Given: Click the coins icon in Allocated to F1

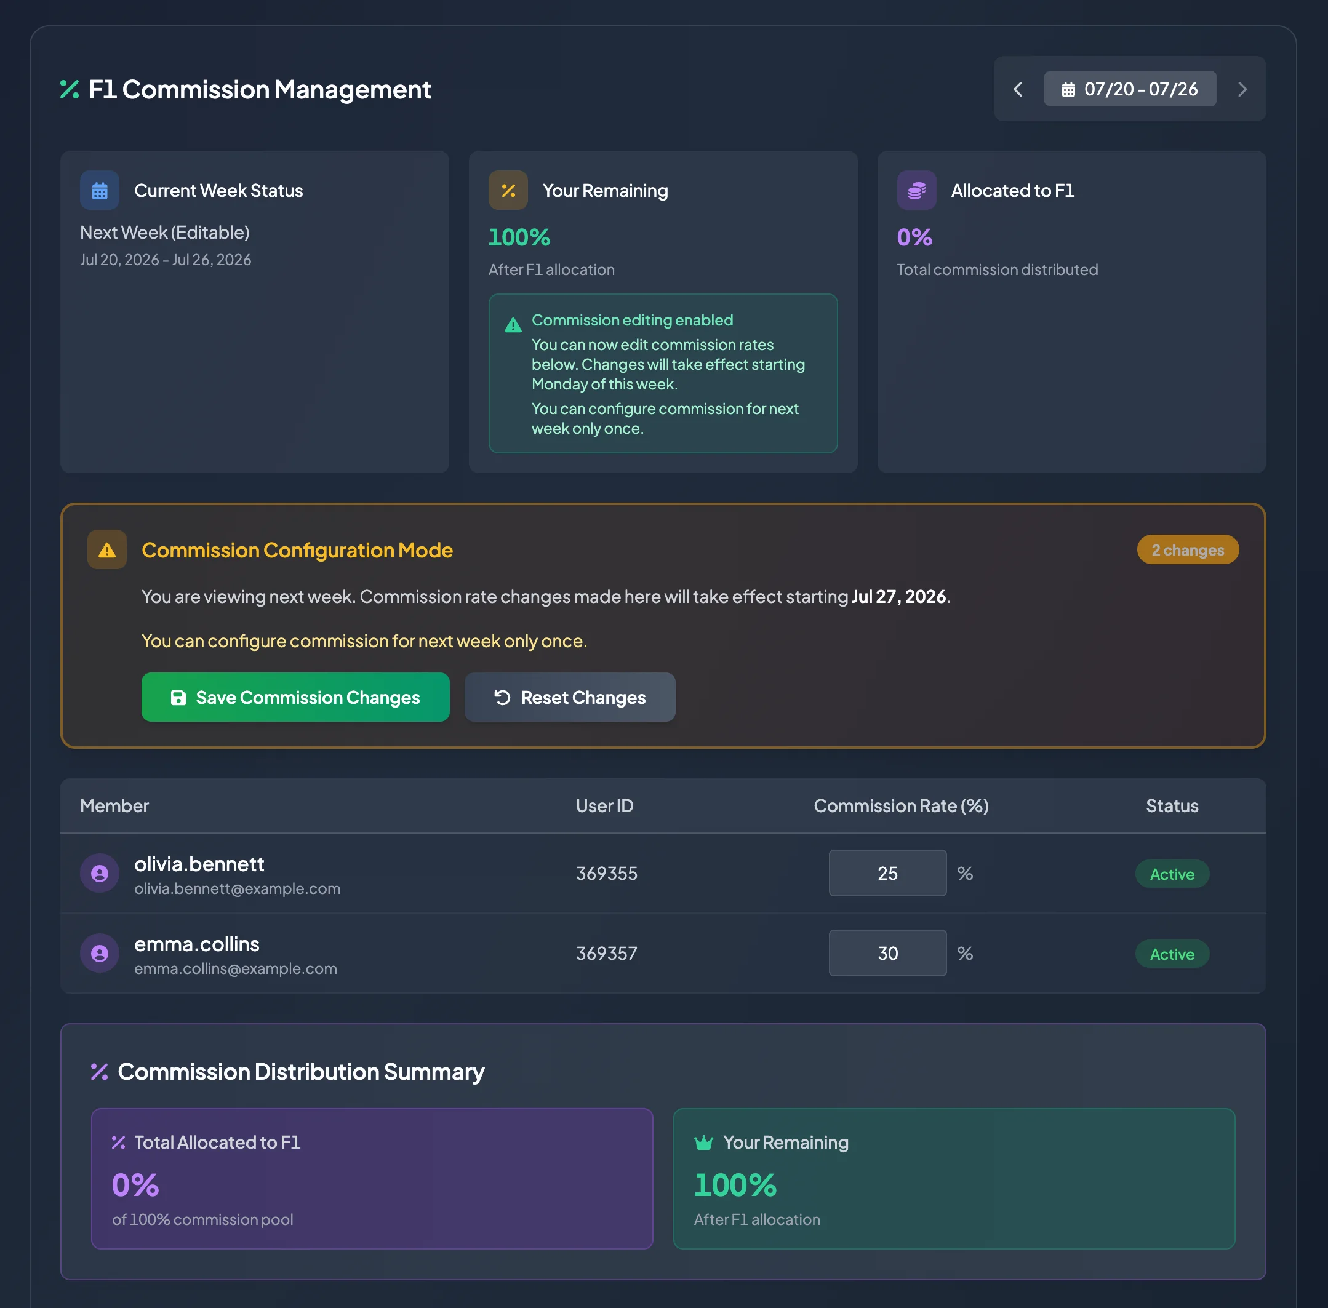Looking at the screenshot, I should [916, 190].
